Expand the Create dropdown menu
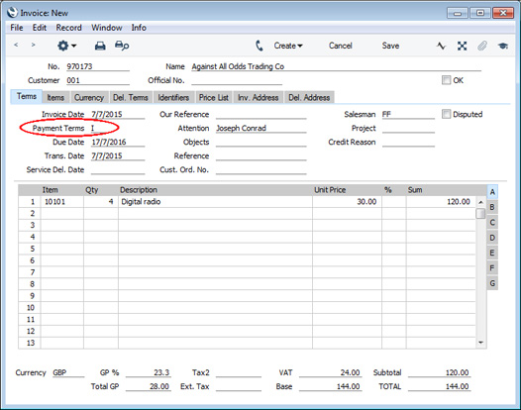This screenshot has height=410, width=521. click(x=288, y=46)
